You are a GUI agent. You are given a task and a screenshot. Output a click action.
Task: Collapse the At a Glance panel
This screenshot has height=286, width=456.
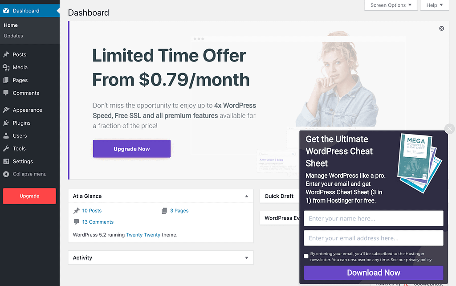click(246, 196)
